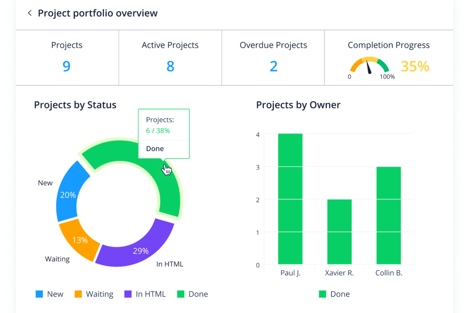
Task: Click Paul J.'s green bar
Action: pos(290,199)
